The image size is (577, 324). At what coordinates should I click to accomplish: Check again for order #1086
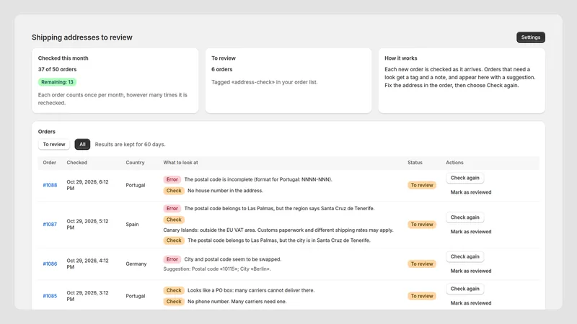(464, 256)
